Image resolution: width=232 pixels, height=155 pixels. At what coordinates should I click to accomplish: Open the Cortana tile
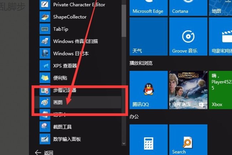[x=188, y=8]
